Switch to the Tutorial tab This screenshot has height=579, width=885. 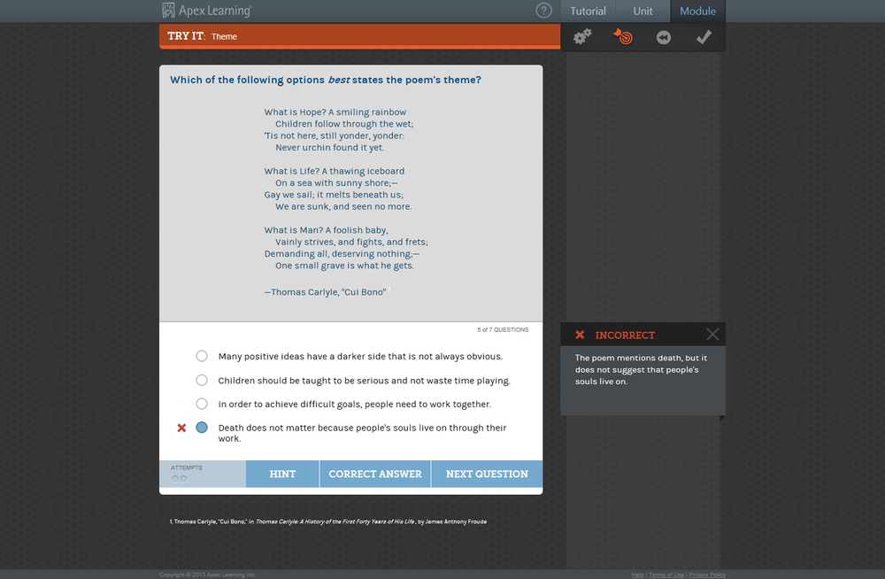tap(587, 11)
